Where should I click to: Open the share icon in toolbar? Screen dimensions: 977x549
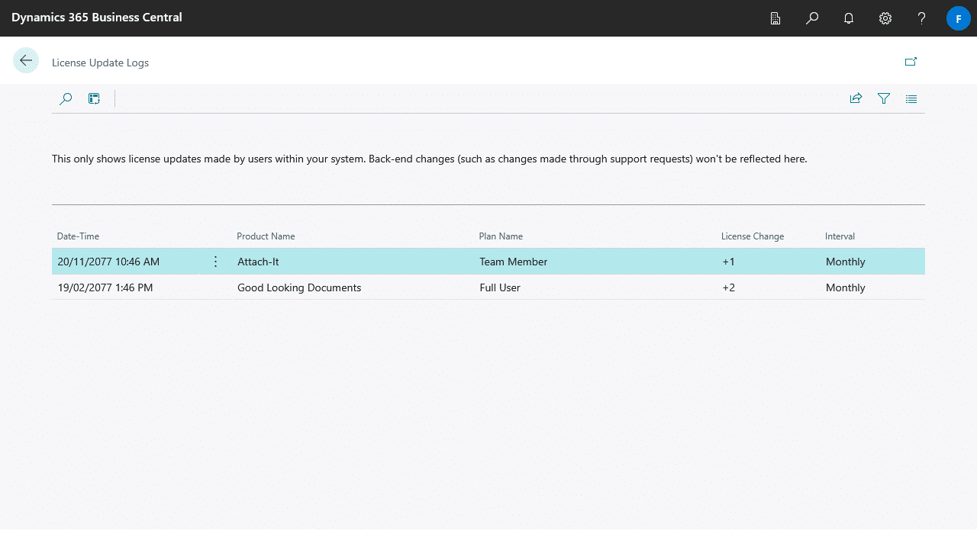coord(856,98)
